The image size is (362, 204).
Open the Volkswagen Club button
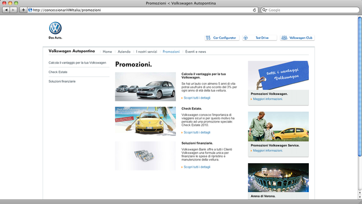pos(298,38)
